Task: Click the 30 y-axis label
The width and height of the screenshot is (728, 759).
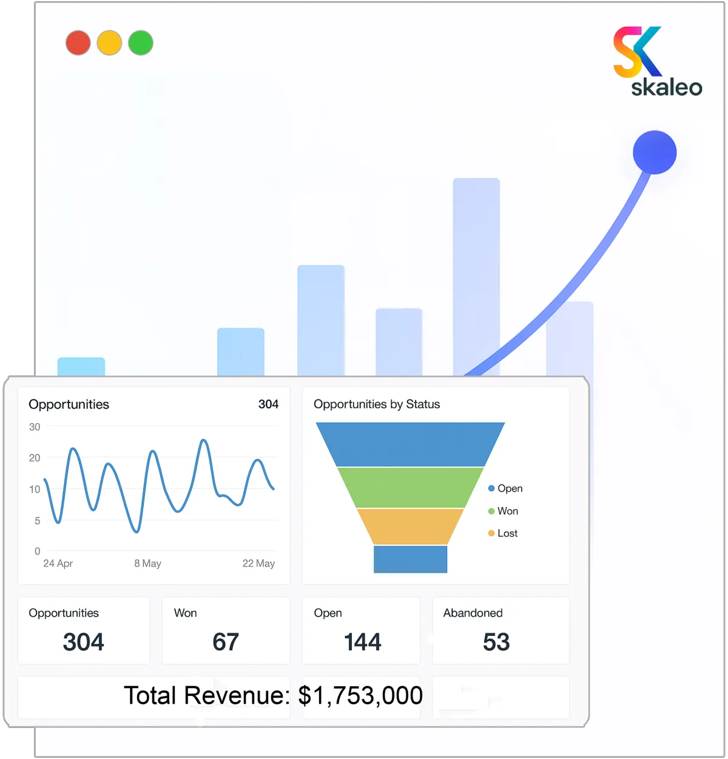Action: (35, 427)
